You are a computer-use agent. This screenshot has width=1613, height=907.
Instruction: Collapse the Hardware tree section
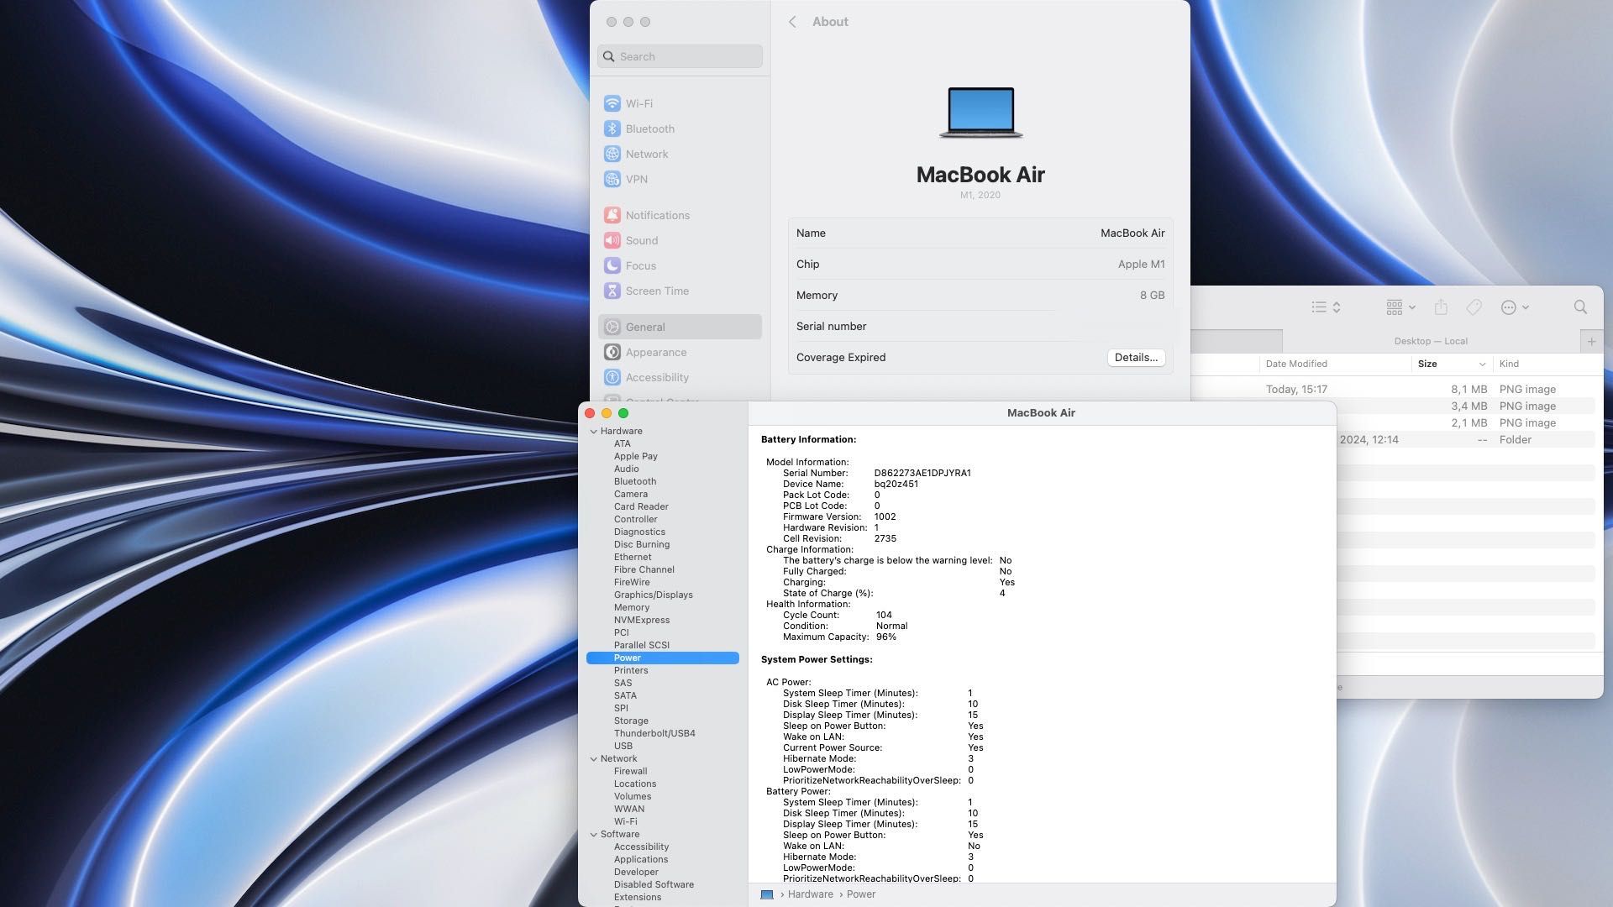tap(593, 431)
